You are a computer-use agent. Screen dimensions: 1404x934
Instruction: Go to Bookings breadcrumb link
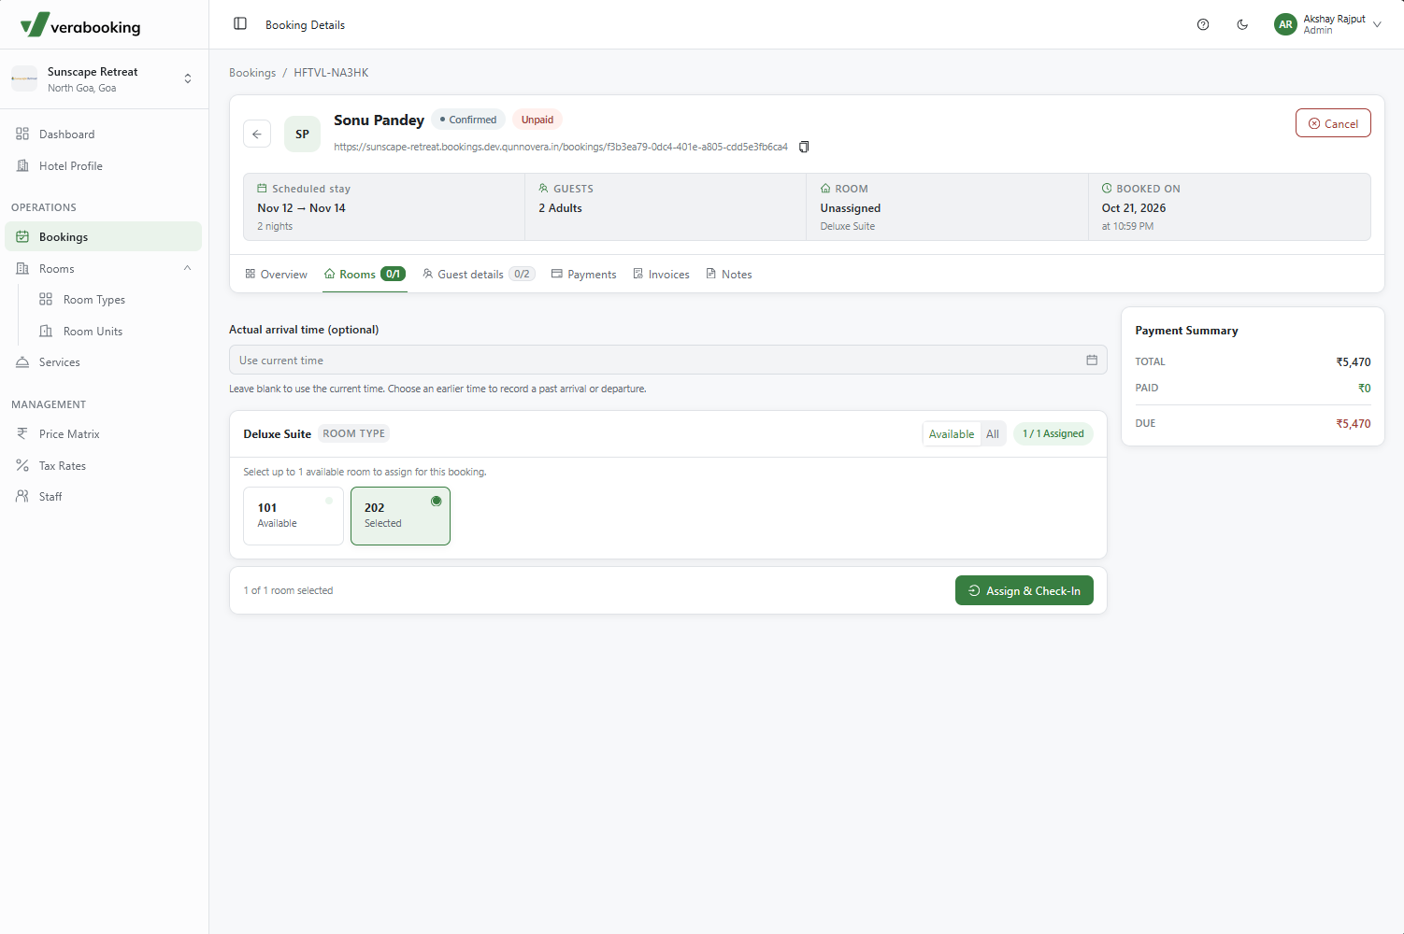coord(252,73)
